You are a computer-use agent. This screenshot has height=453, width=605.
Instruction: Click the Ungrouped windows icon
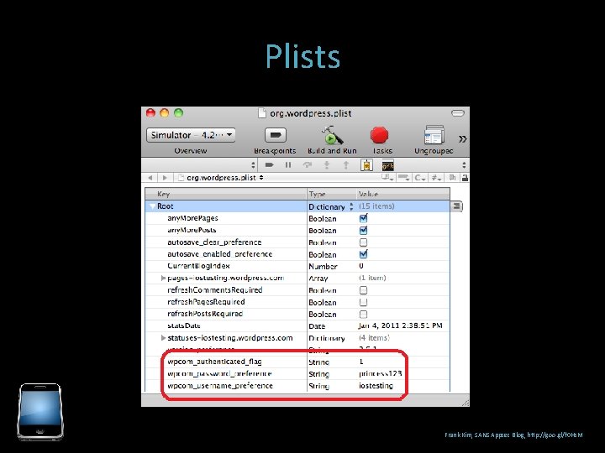point(434,135)
